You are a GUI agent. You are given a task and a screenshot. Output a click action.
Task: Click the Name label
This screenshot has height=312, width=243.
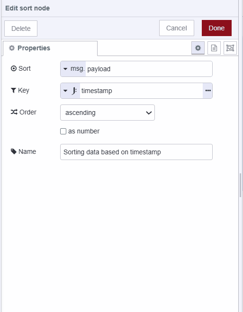[x=27, y=151]
